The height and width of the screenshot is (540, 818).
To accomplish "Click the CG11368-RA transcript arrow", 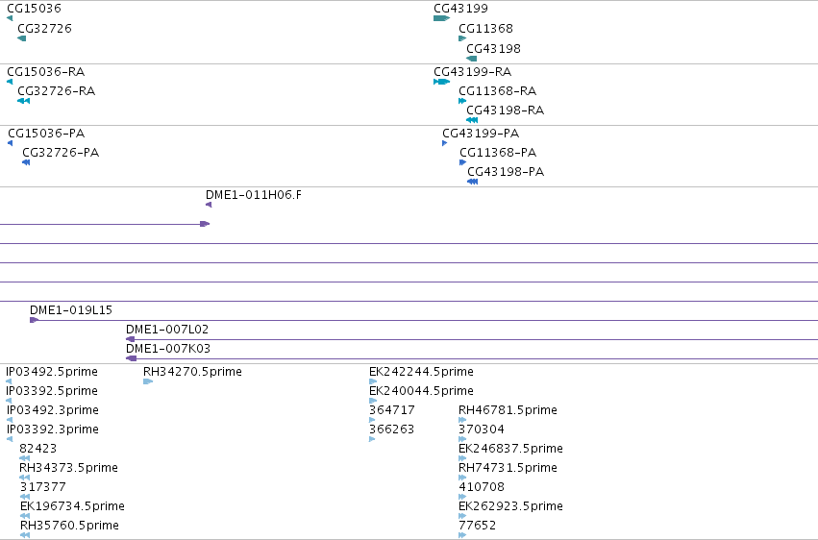I will pos(462,101).
